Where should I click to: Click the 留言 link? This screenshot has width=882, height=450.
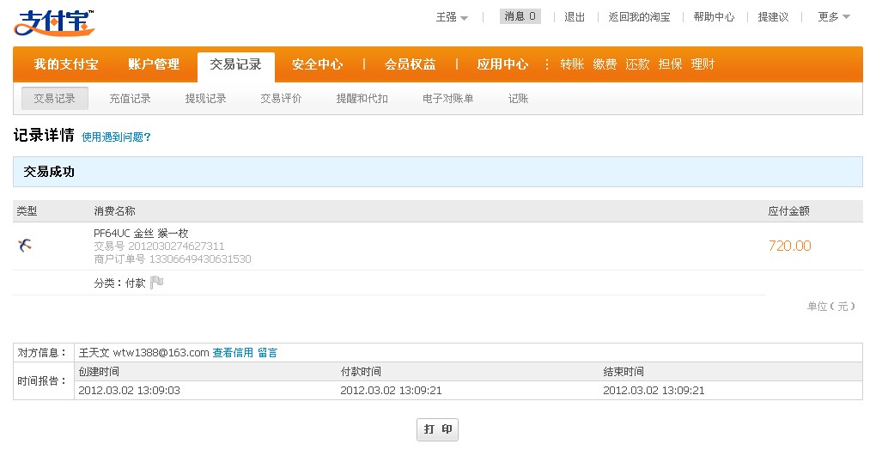tap(267, 353)
